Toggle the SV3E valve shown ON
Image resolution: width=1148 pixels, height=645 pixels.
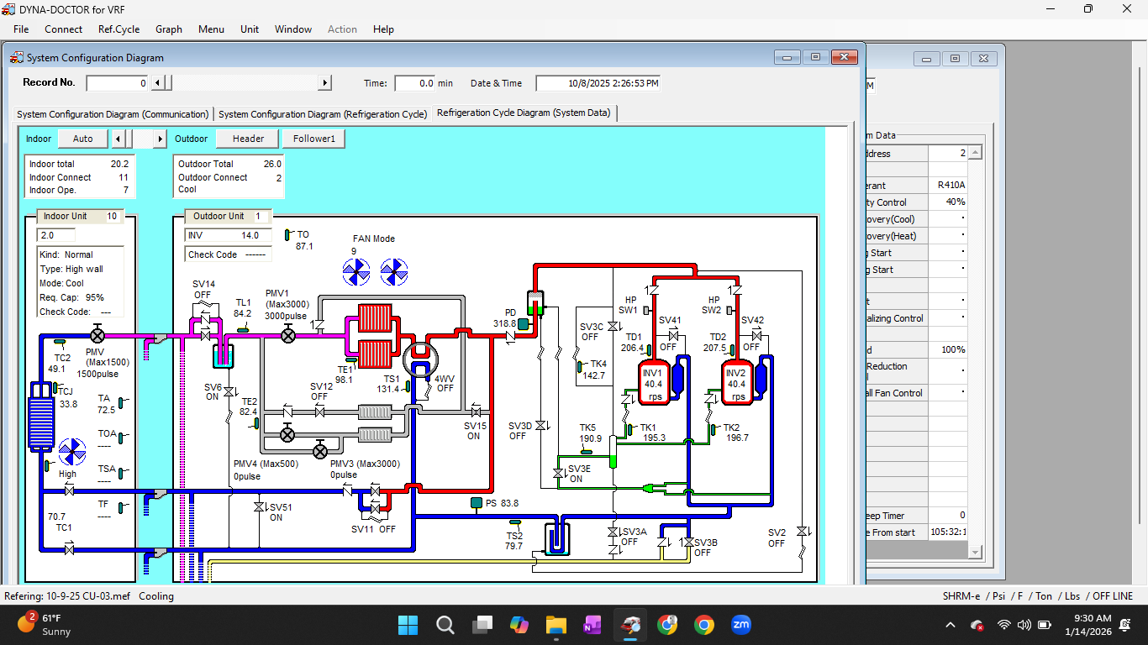pos(557,473)
